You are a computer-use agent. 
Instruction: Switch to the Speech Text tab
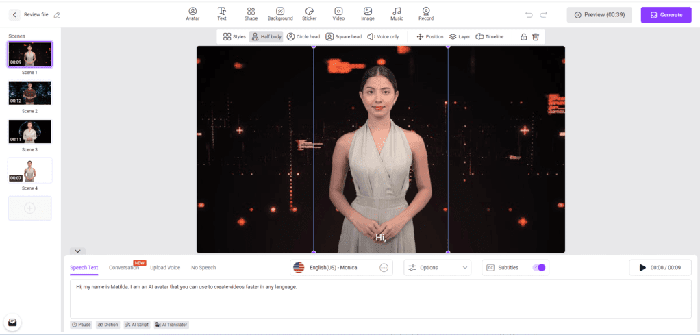click(x=84, y=268)
